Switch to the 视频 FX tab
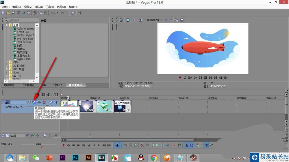The image size is (289, 162). click(58, 85)
